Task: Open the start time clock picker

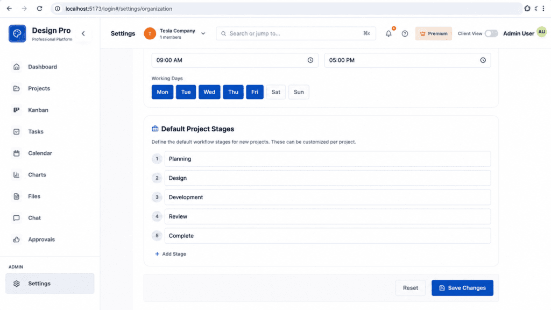Action: [310, 60]
